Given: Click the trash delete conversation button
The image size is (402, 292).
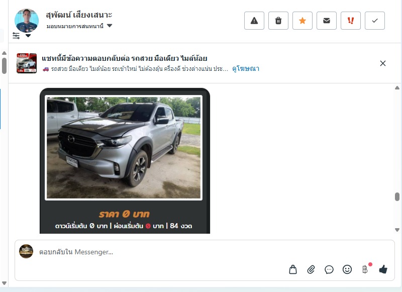Looking at the screenshot, I should (x=278, y=21).
